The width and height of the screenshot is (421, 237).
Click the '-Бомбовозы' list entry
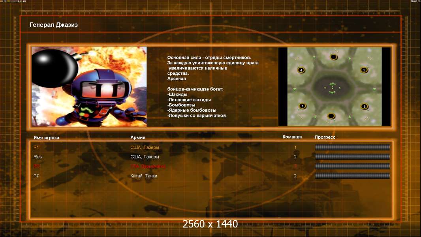point(181,105)
